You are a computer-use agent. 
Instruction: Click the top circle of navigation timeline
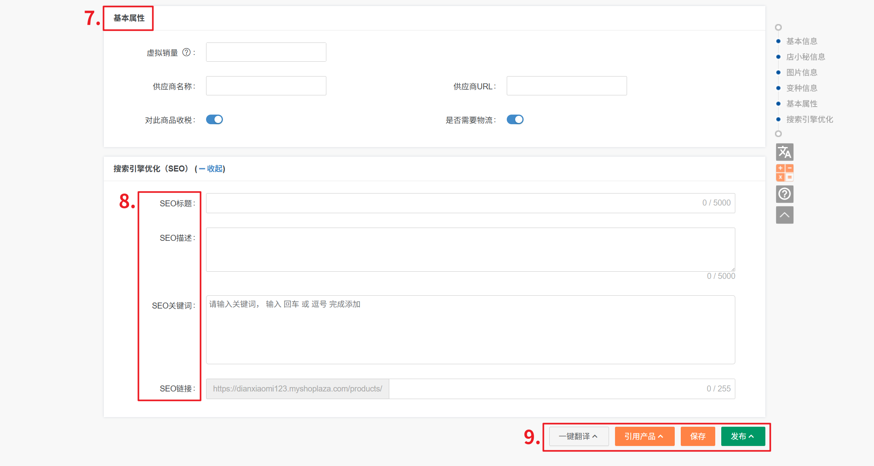pyautogui.click(x=778, y=27)
